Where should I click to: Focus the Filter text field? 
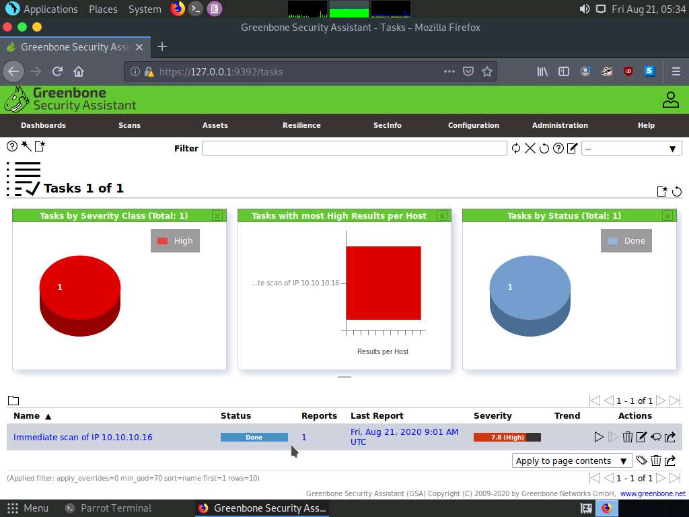coord(354,148)
